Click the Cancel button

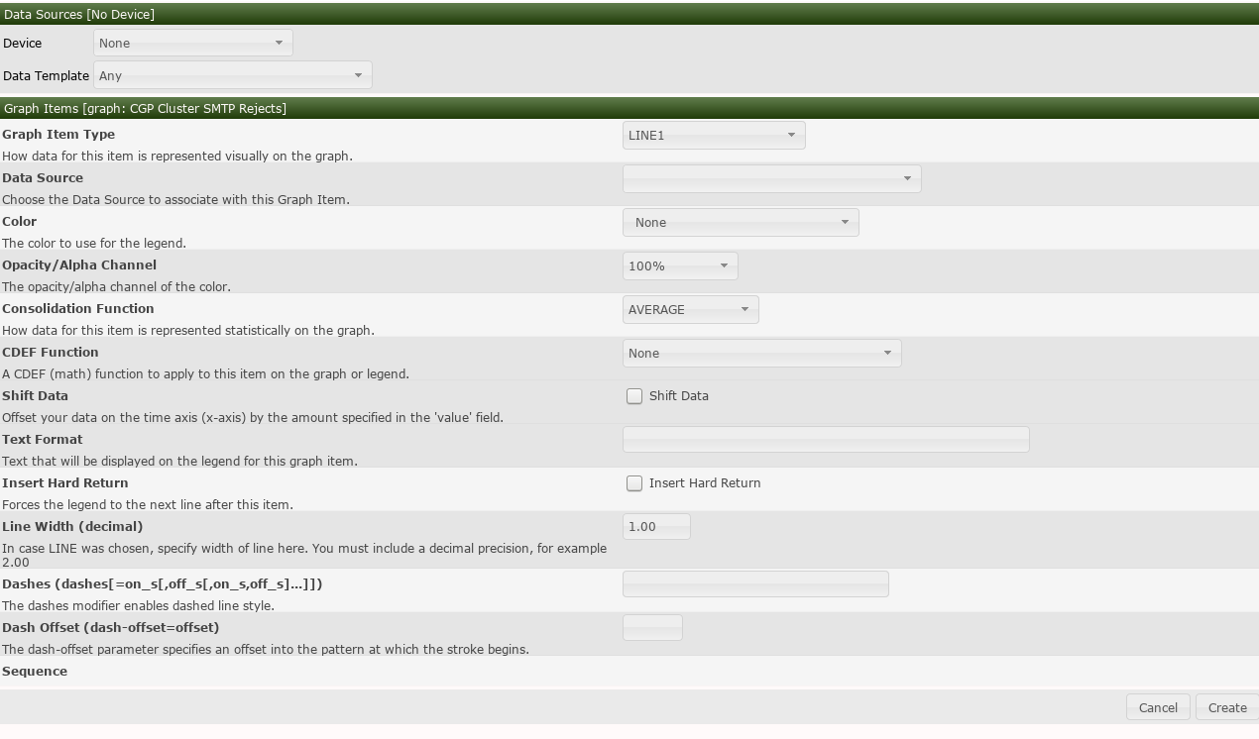click(1157, 707)
